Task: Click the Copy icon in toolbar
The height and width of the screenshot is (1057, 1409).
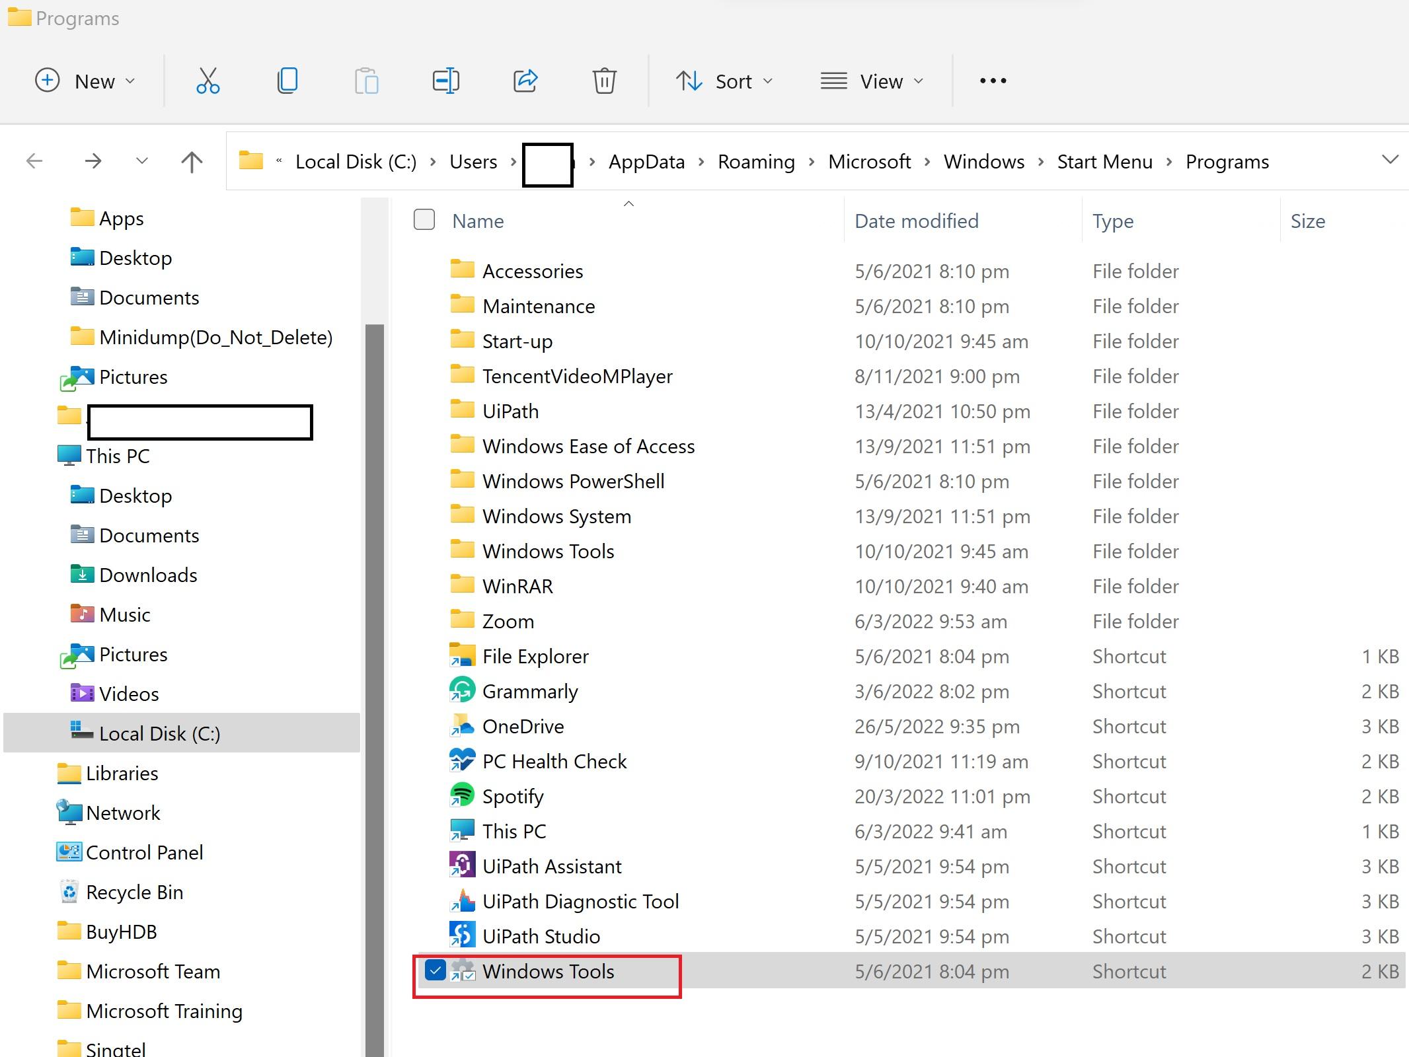Action: tap(287, 81)
